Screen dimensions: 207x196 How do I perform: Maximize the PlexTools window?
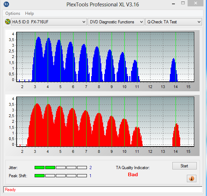point(183,3)
